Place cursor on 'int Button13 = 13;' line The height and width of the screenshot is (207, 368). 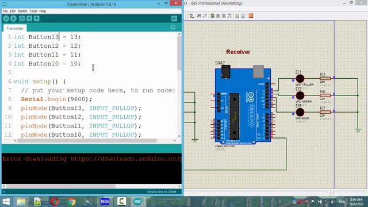pyautogui.click(x=47, y=37)
